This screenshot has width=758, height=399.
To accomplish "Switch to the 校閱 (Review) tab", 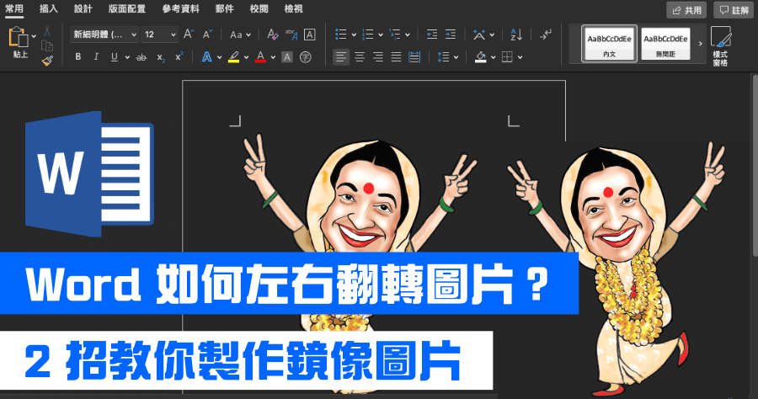I will tap(259, 8).
